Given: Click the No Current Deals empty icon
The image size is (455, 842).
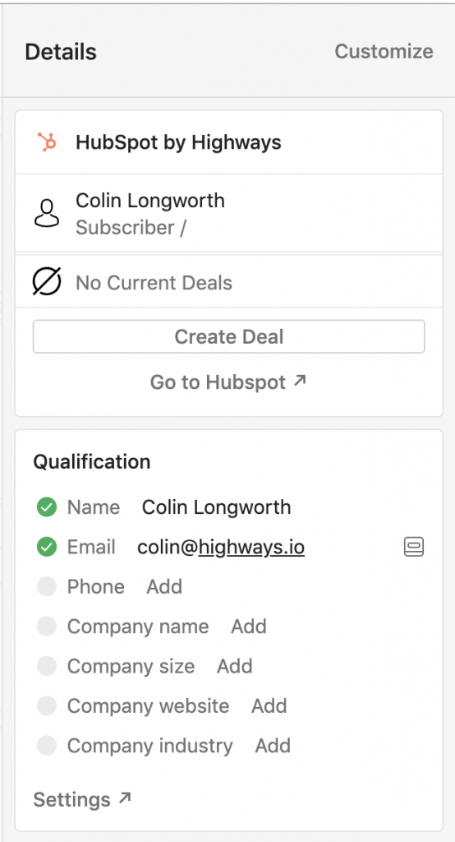Looking at the screenshot, I should 47,281.
